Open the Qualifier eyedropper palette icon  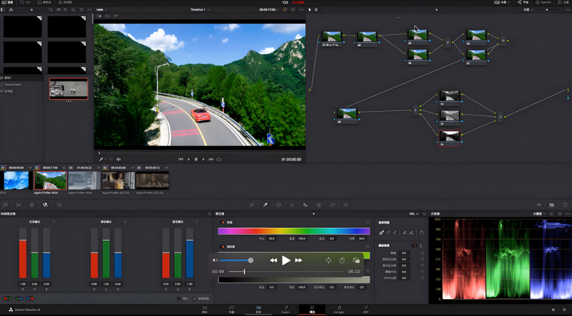coord(265,205)
